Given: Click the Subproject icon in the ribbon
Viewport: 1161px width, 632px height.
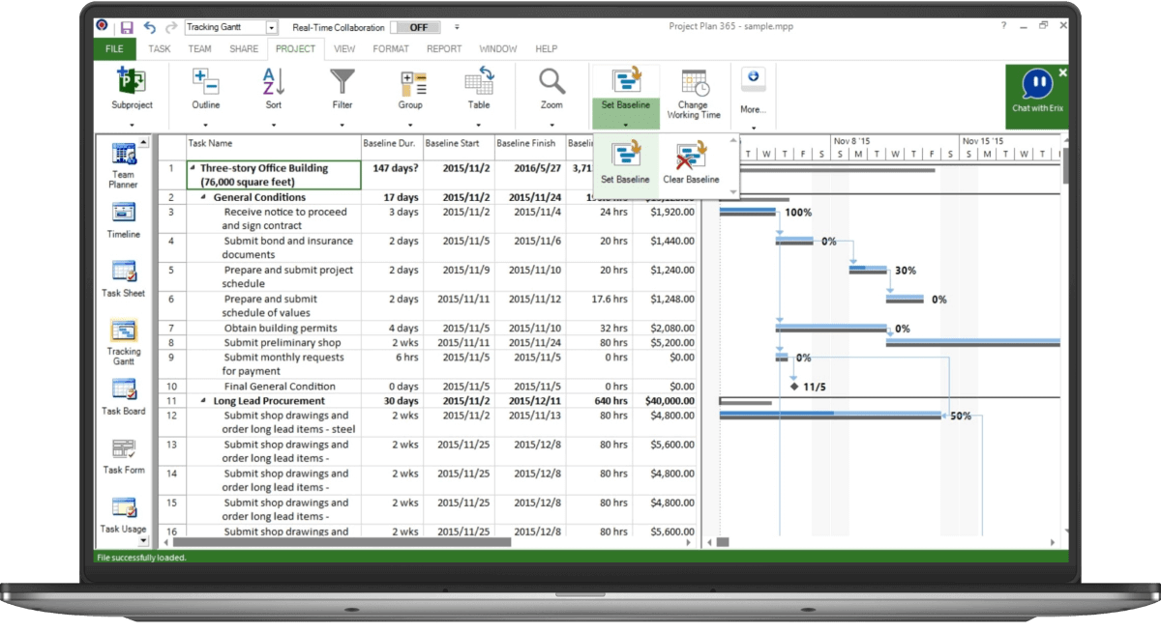Looking at the screenshot, I should (131, 80).
